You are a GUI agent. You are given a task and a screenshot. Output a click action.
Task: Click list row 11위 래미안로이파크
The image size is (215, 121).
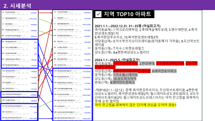tap(19, 72)
